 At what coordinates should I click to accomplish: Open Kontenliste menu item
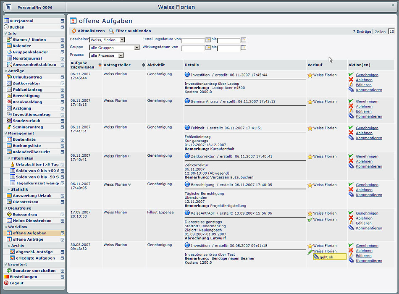pos(24,139)
